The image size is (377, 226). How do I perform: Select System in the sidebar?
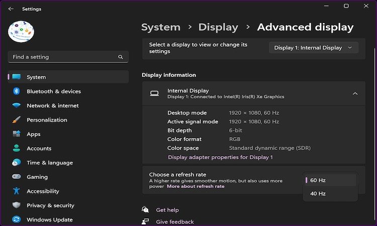(68, 77)
